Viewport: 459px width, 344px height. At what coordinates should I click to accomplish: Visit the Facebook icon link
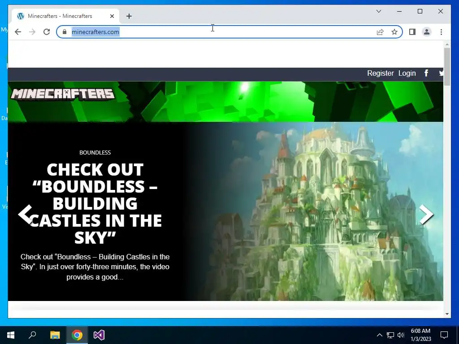426,73
